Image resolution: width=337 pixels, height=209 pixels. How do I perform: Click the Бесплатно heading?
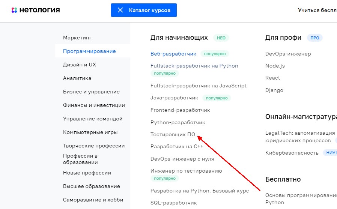tap(283, 179)
